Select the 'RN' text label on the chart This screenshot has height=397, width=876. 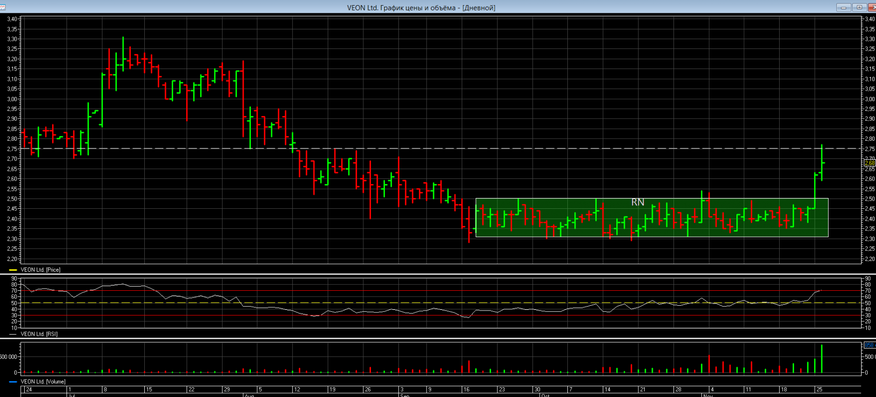pos(637,203)
